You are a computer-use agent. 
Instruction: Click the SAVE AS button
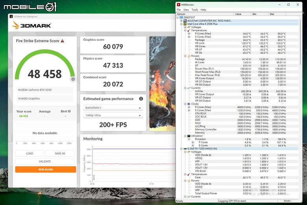[60, 154]
